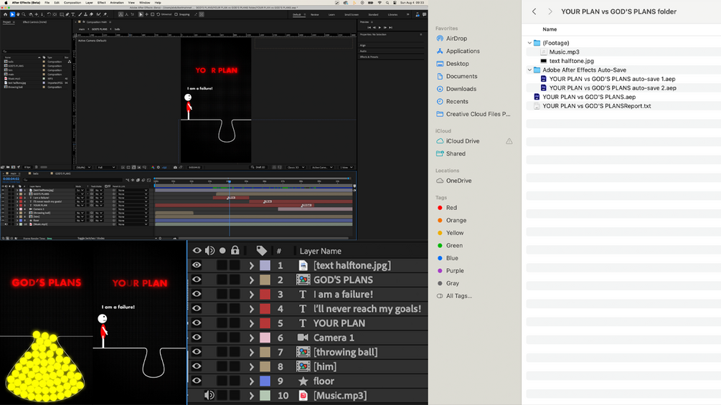Toggle solo box on GOD'S PLANS layer
This screenshot has width=721, height=405.
pyautogui.click(x=222, y=280)
